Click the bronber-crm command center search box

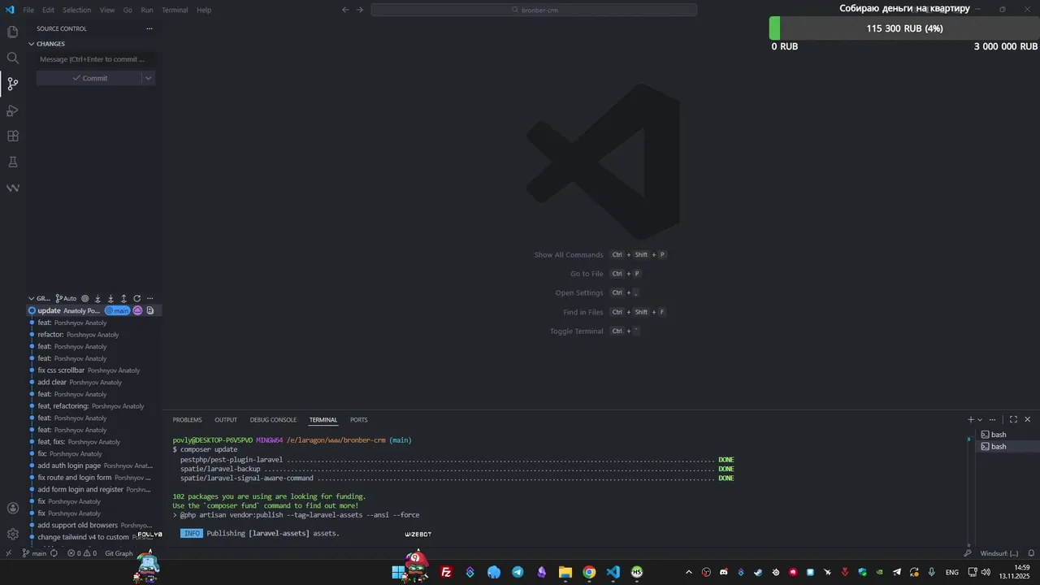(534, 10)
